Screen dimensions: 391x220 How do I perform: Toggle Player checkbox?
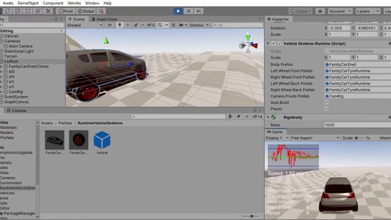326,109
